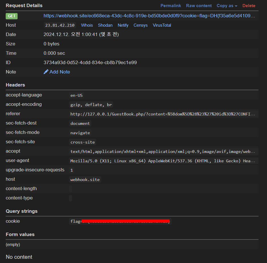
Task: Select host IP 23.81.42.210
Action: pos(60,25)
